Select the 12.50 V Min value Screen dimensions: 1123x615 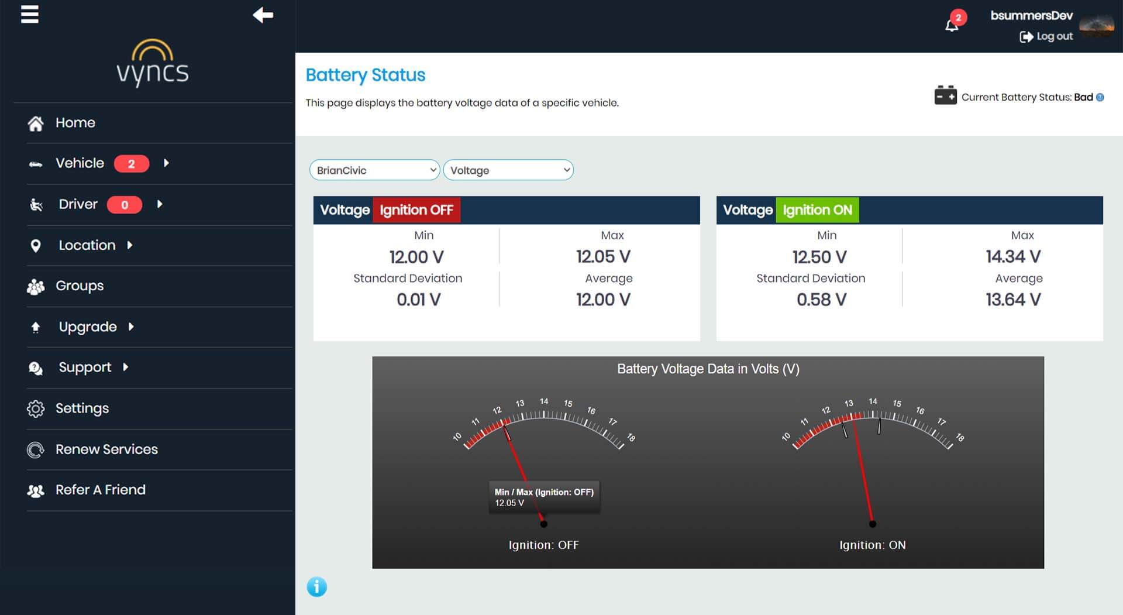[819, 257]
